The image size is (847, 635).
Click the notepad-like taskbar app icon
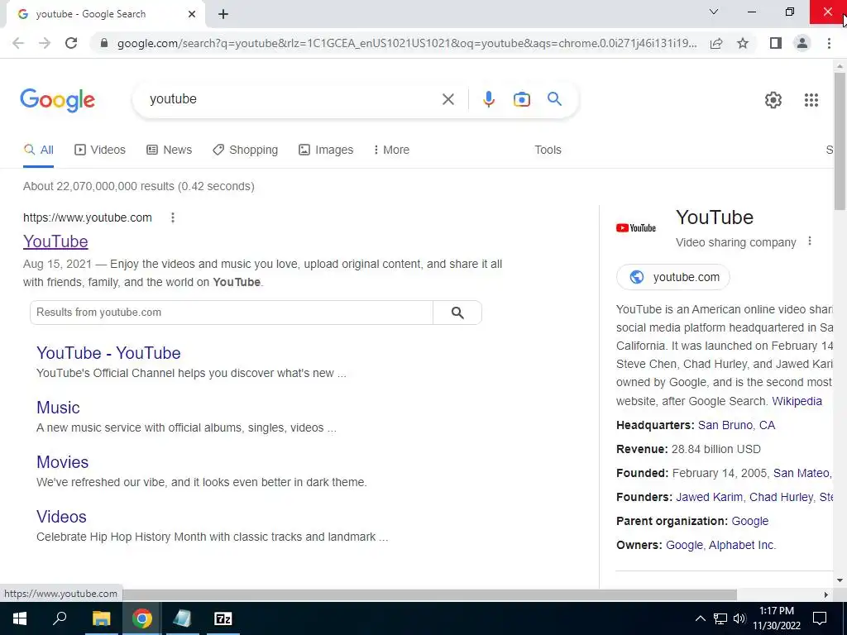182,618
